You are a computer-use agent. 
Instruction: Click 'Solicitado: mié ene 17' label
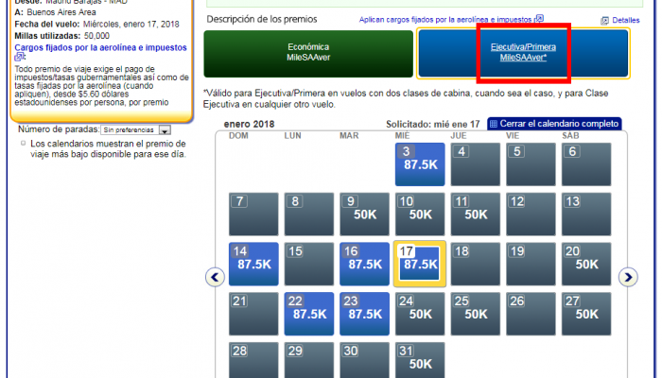click(433, 124)
